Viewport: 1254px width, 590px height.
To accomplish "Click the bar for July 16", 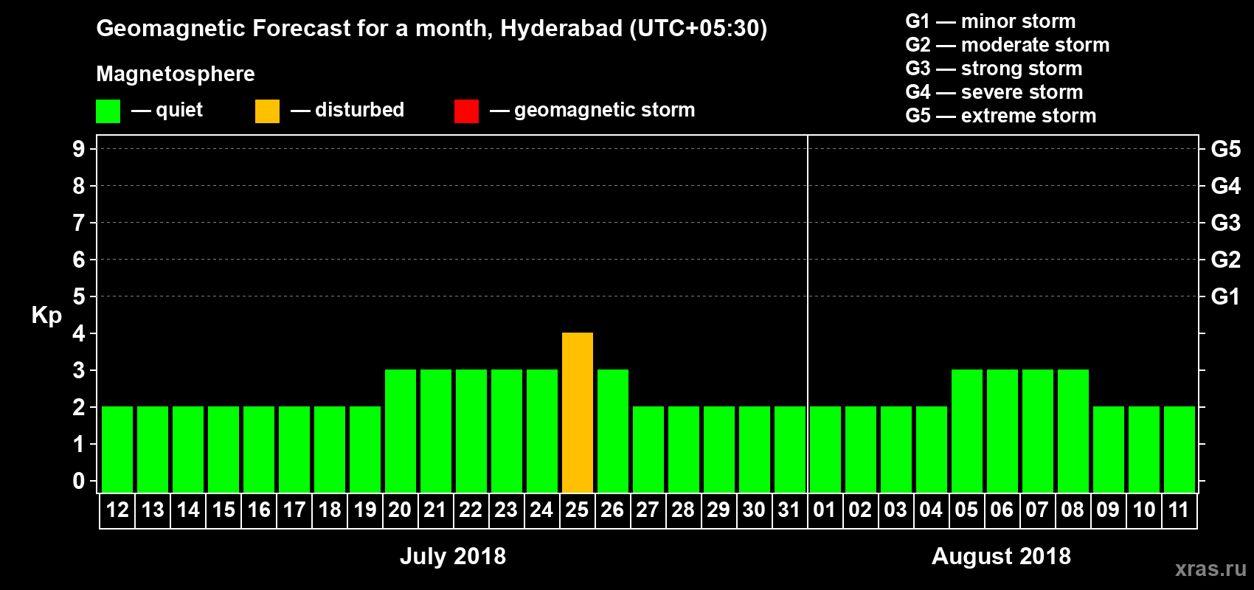I will [x=259, y=449].
